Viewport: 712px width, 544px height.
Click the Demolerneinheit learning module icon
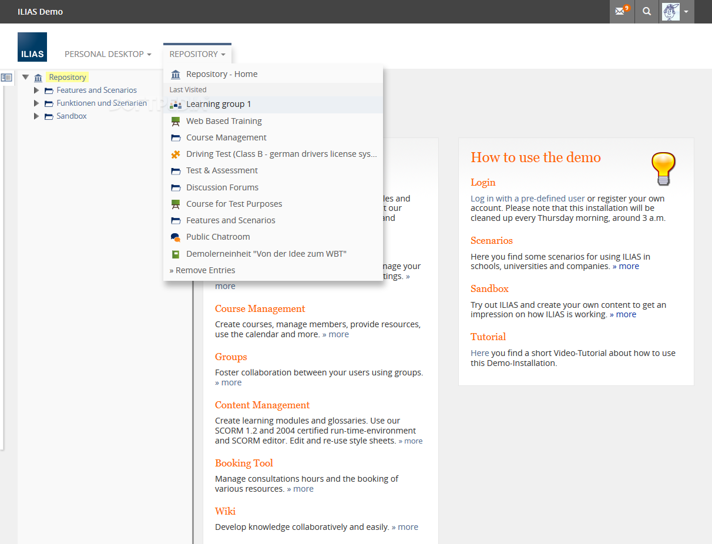pyautogui.click(x=176, y=254)
